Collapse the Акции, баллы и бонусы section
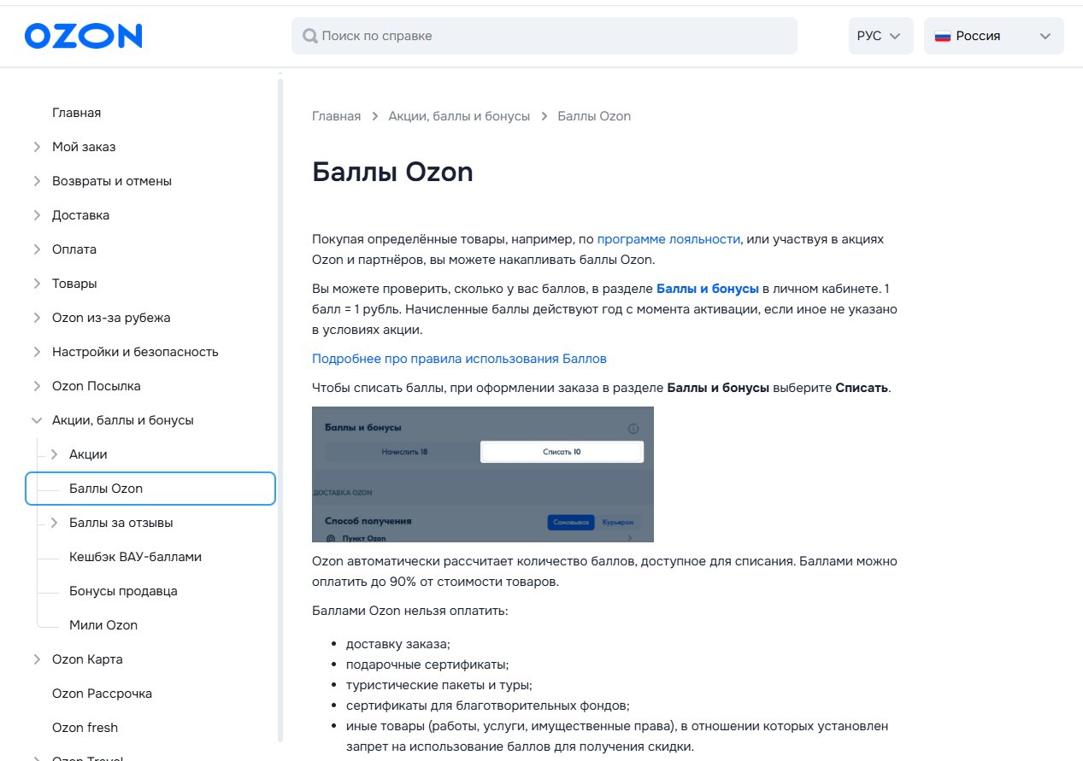Image resolution: width=1083 pixels, height=761 pixels. pyautogui.click(x=37, y=420)
